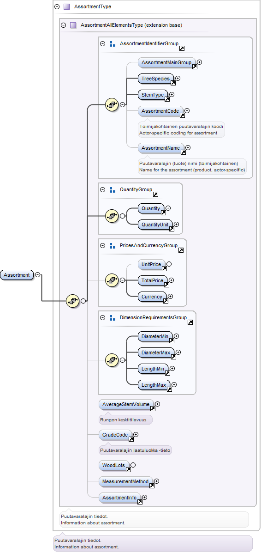
Task: Click the GradeCode link arrow icon
Action: 131,439
